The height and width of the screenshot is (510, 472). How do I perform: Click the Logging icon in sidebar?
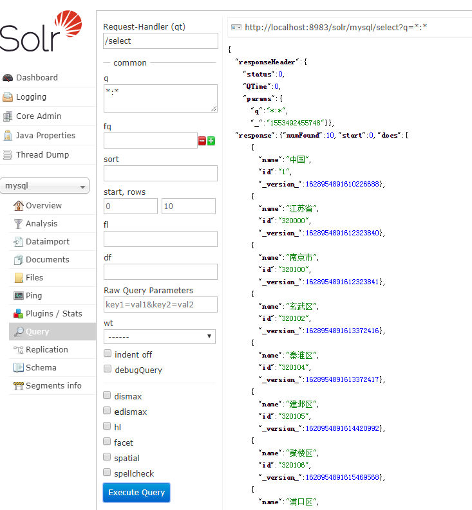coord(8,97)
